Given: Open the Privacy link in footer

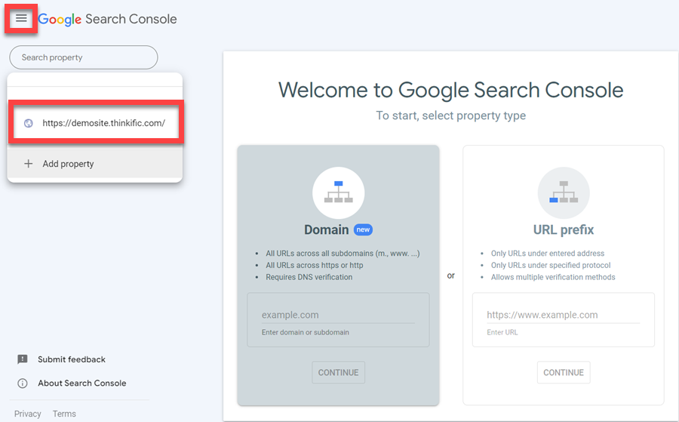Looking at the screenshot, I should coord(28,414).
